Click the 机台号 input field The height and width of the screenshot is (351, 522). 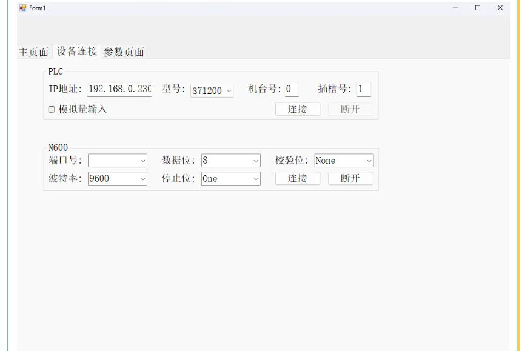292,89
